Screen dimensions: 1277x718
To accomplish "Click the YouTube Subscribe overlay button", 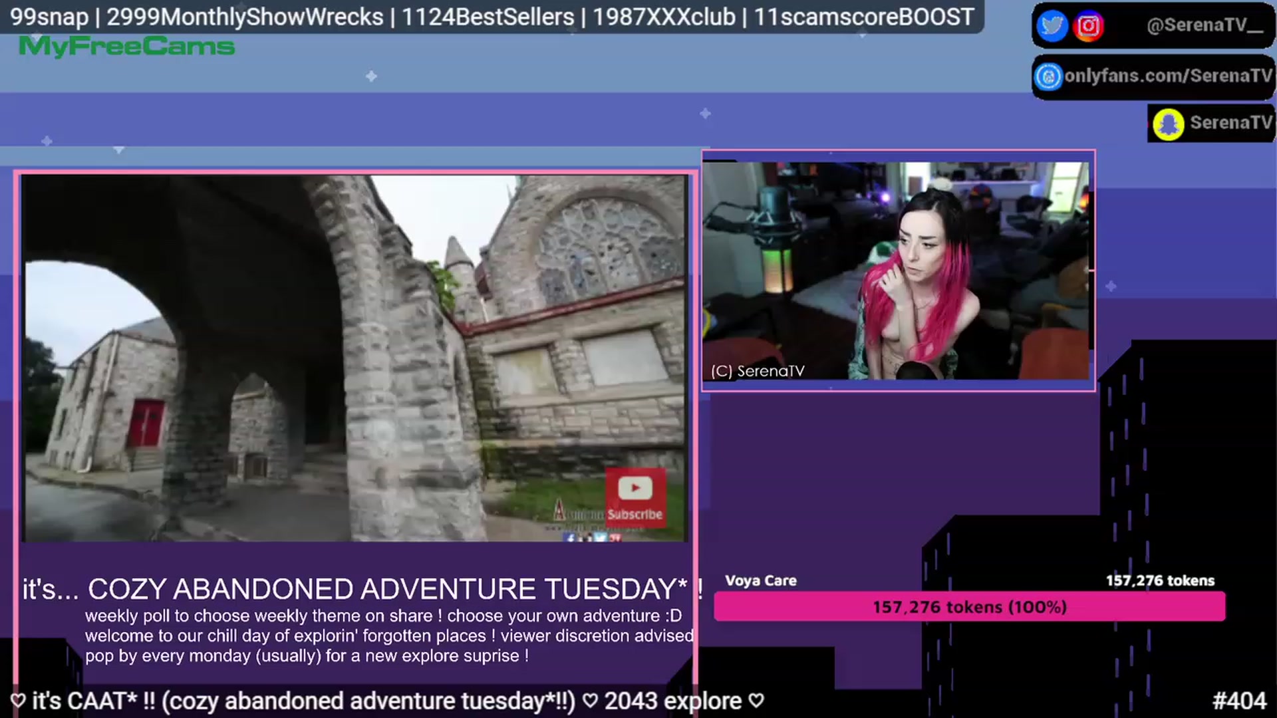I will [x=635, y=497].
